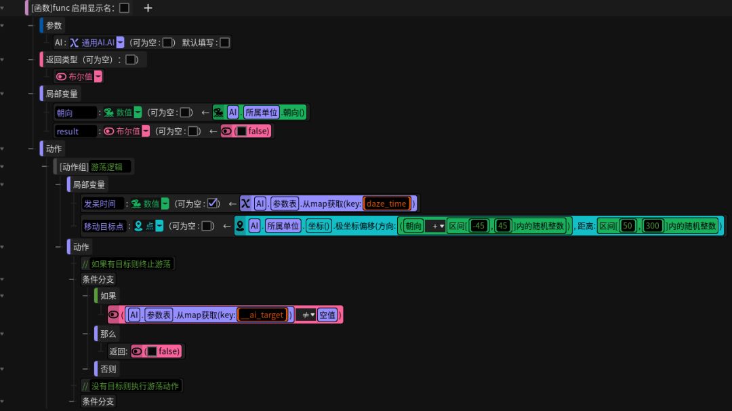
Task: Edit the 朝向 variable name field
Action: tap(76, 113)
